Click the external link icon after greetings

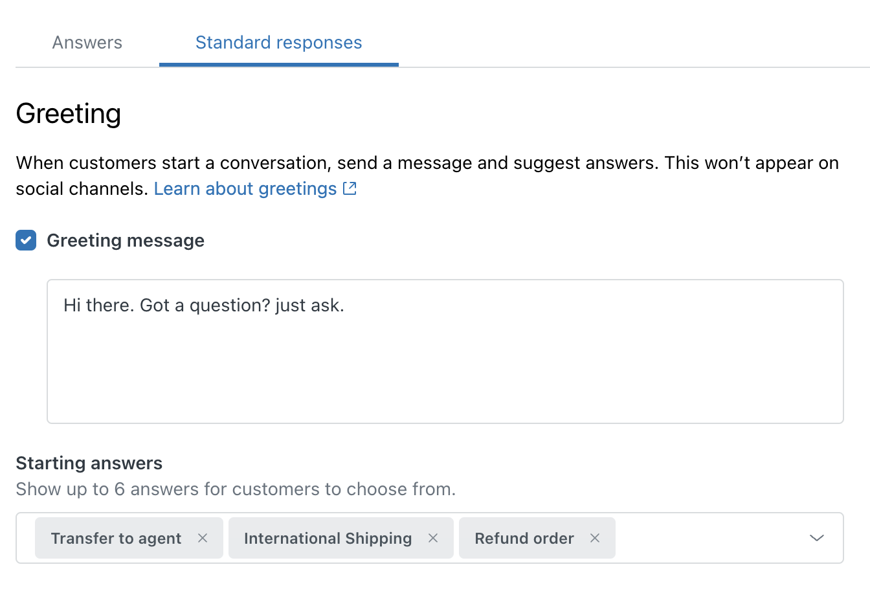pyautogui.click(x=350, y=188)
